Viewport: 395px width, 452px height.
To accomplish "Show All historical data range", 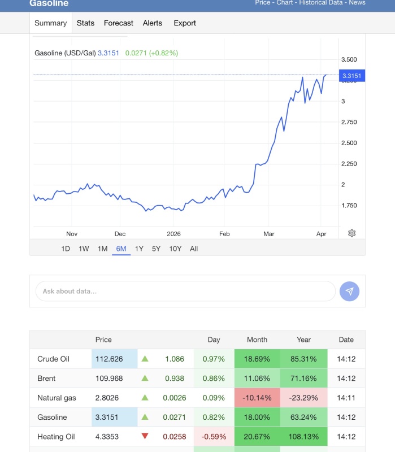I will point(194,249).
